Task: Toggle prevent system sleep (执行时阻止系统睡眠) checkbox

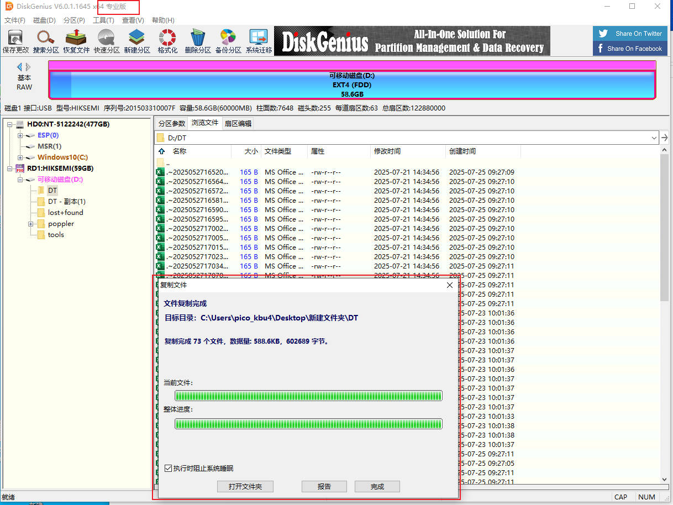Action: point(169,469)
